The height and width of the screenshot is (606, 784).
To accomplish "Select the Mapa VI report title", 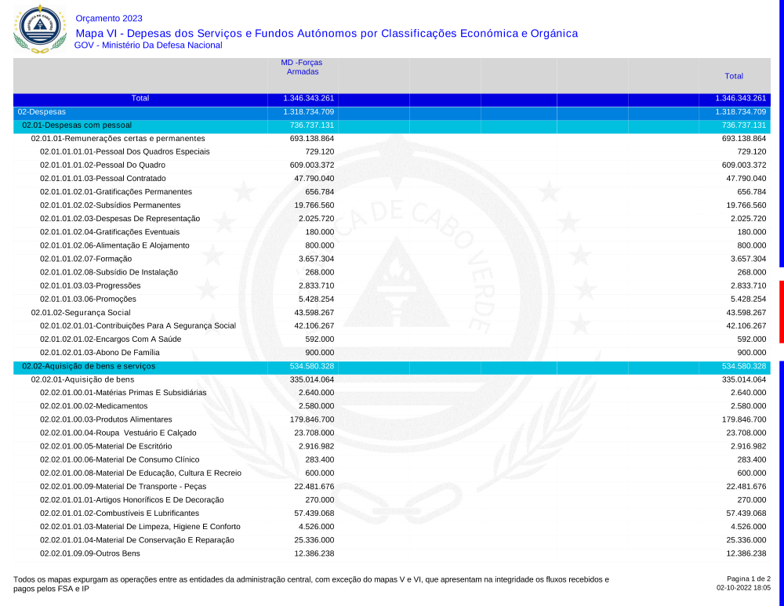I will pos(326,33).
